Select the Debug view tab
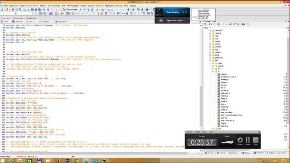Viewport: 290px width, 163px height. click(17, 22)
